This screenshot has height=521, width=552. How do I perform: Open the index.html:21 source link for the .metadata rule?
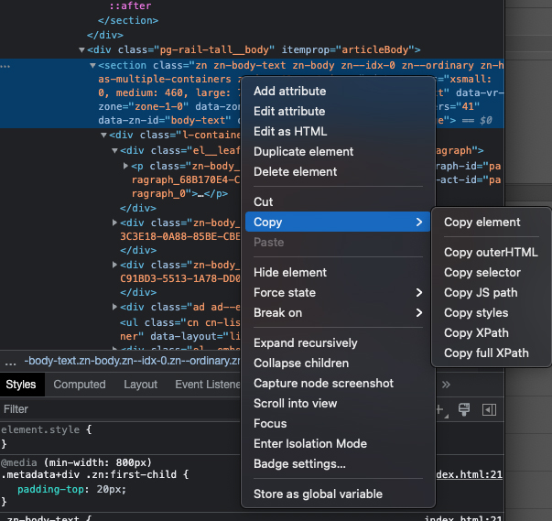coord(467,474)
